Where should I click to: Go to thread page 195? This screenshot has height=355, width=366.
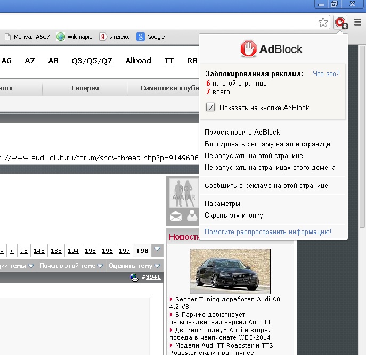click(90, 251)
